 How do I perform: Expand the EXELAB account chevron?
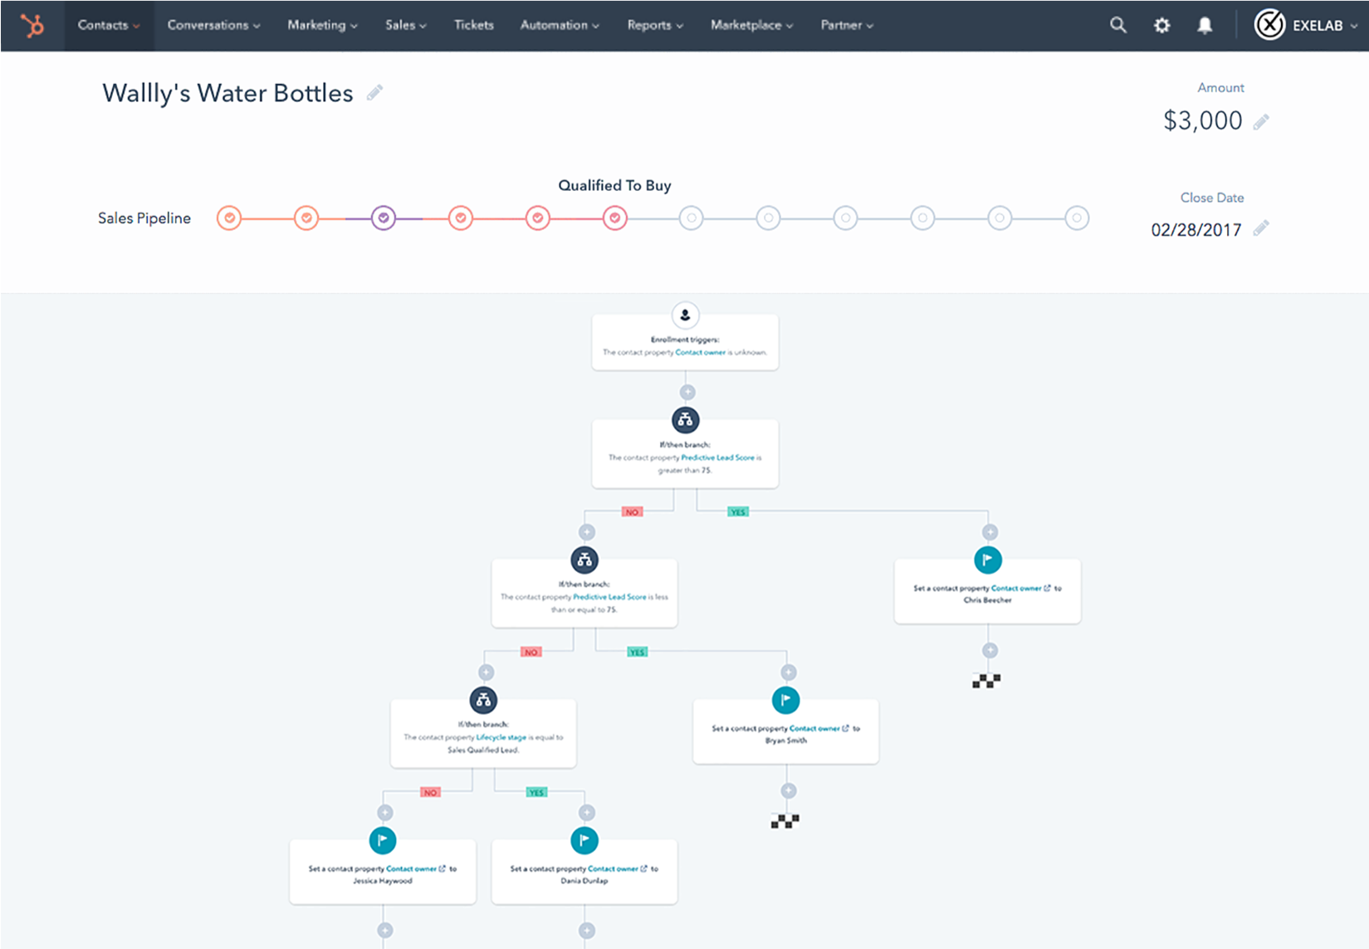point(1354,26)
